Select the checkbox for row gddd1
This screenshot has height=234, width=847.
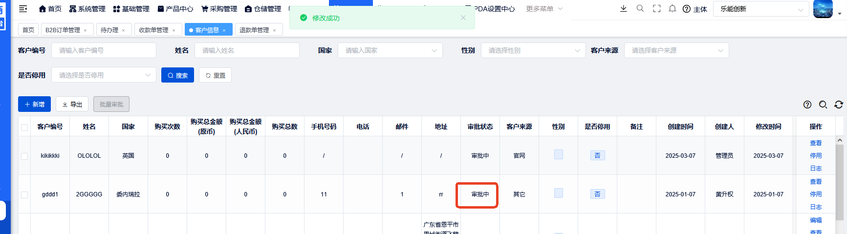24,194
